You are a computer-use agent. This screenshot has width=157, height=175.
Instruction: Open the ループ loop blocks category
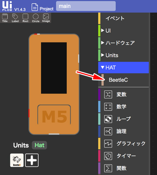coord(123,119)
